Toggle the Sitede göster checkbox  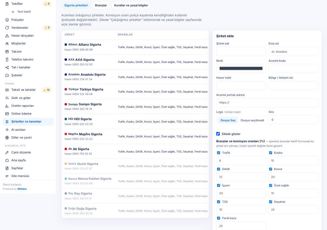pos(218,134)
